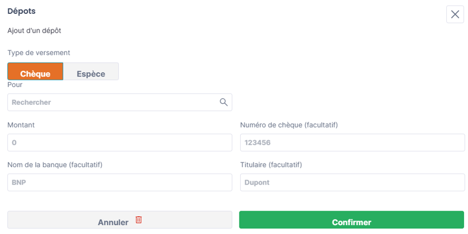The image size is (468, 234).
Task: Click the Dépots dialog title
Action: tap(22, 11)
